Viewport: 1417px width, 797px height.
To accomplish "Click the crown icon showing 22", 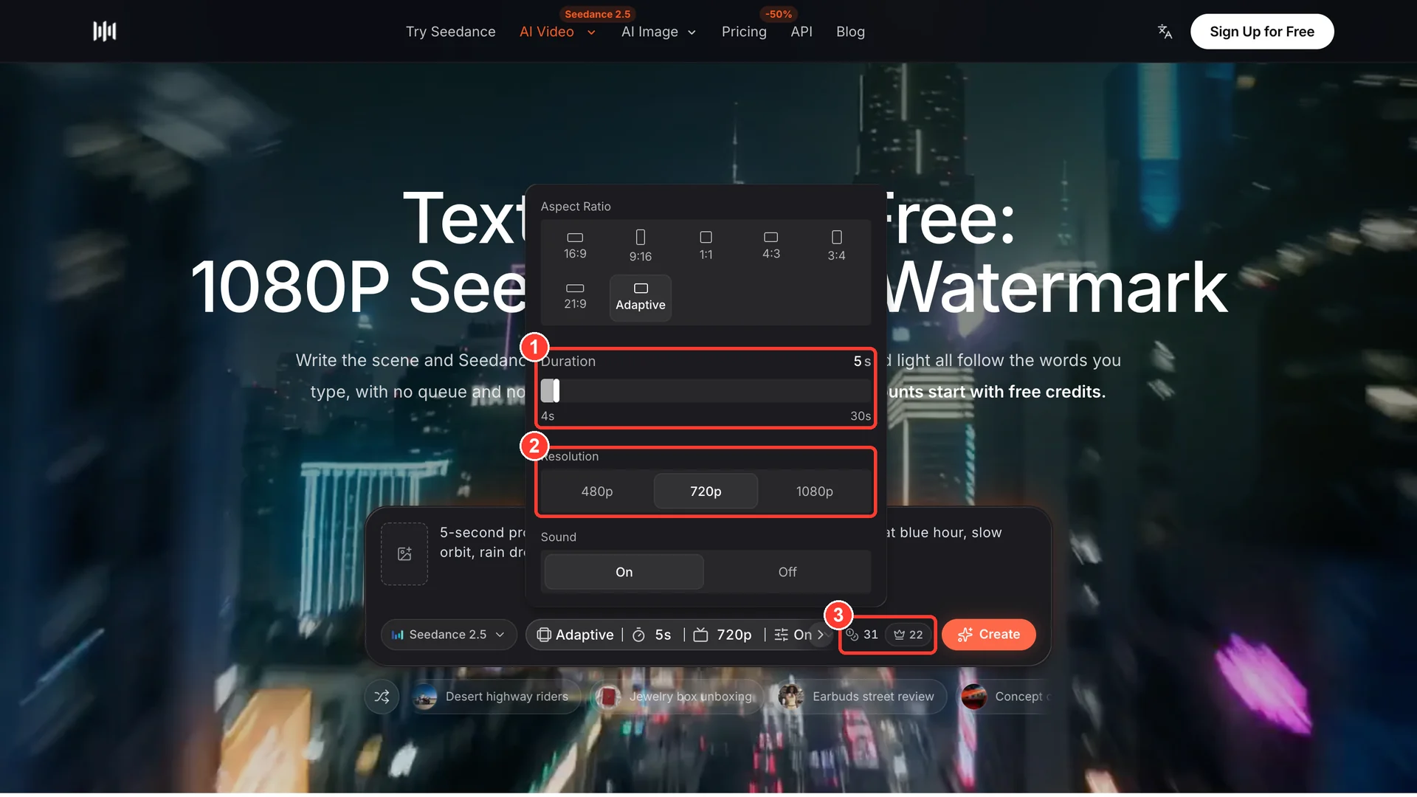I will [x=899, y=635].
